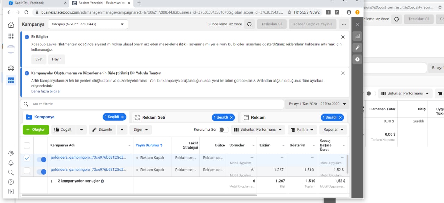444x203 pixels.
Task: Click the search magnifier icon in sidebar
Action: click(11, 172)
